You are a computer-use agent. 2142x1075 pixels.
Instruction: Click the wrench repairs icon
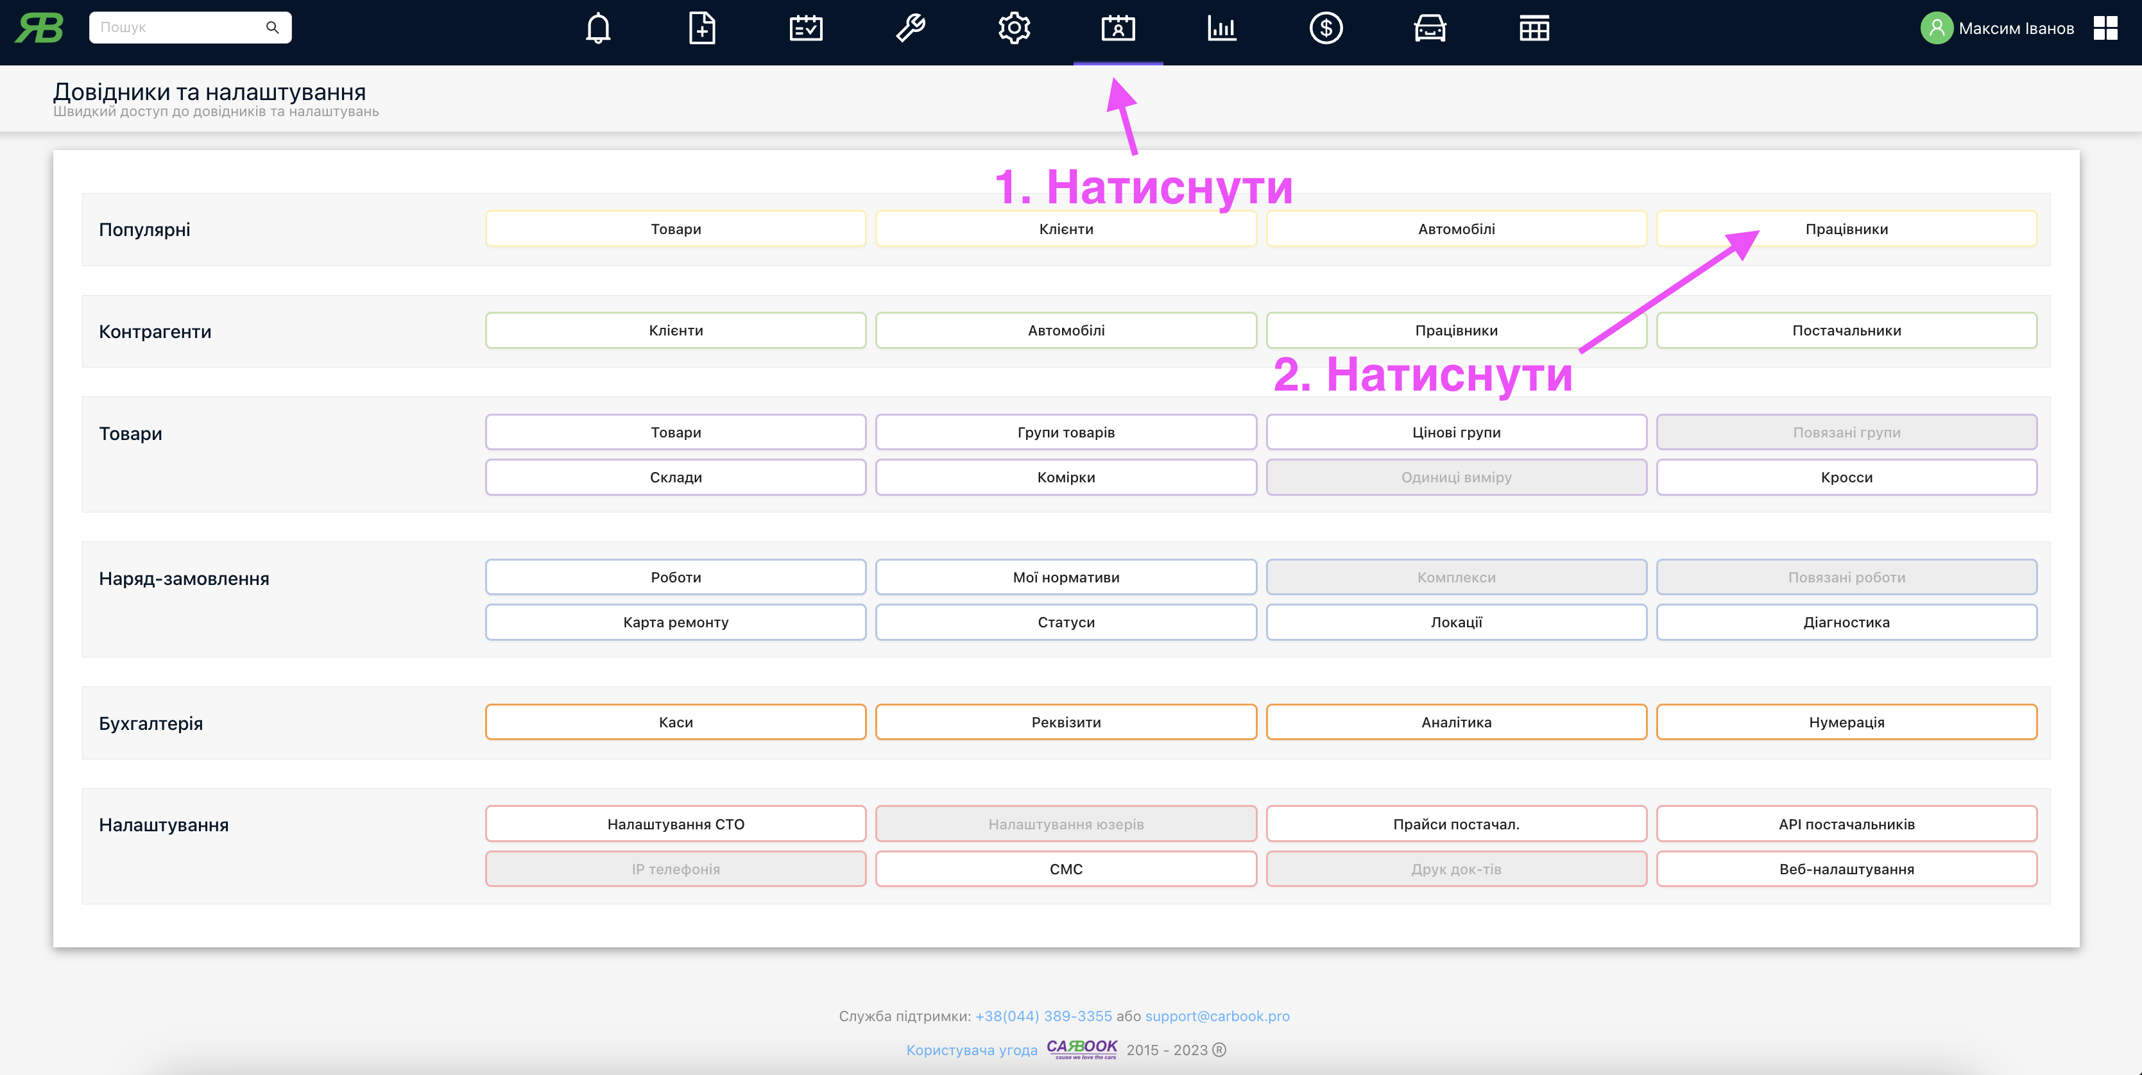[910, 28]
